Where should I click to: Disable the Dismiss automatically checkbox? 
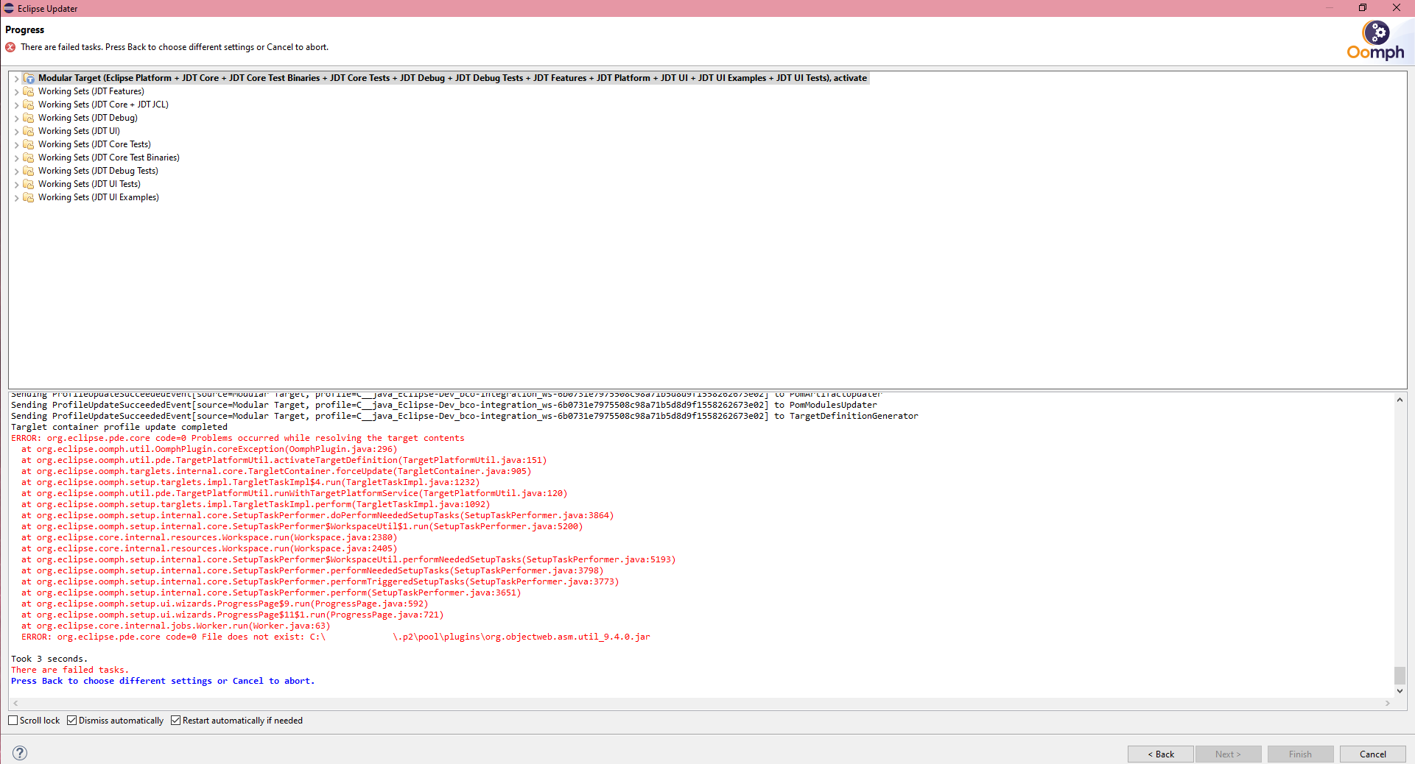point(71,720)
